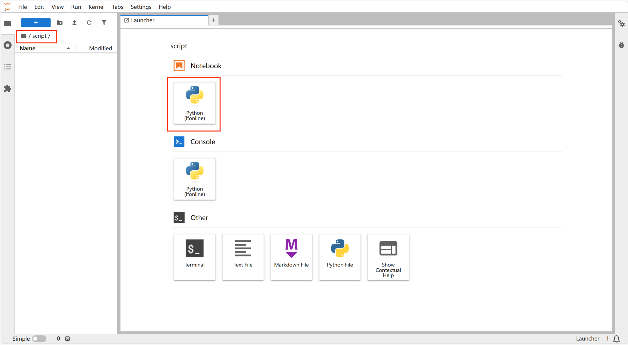The height and width of the screenshot is (345, 628).
Task: Click the Upload Files icon
Action: (x=74, y=23)
